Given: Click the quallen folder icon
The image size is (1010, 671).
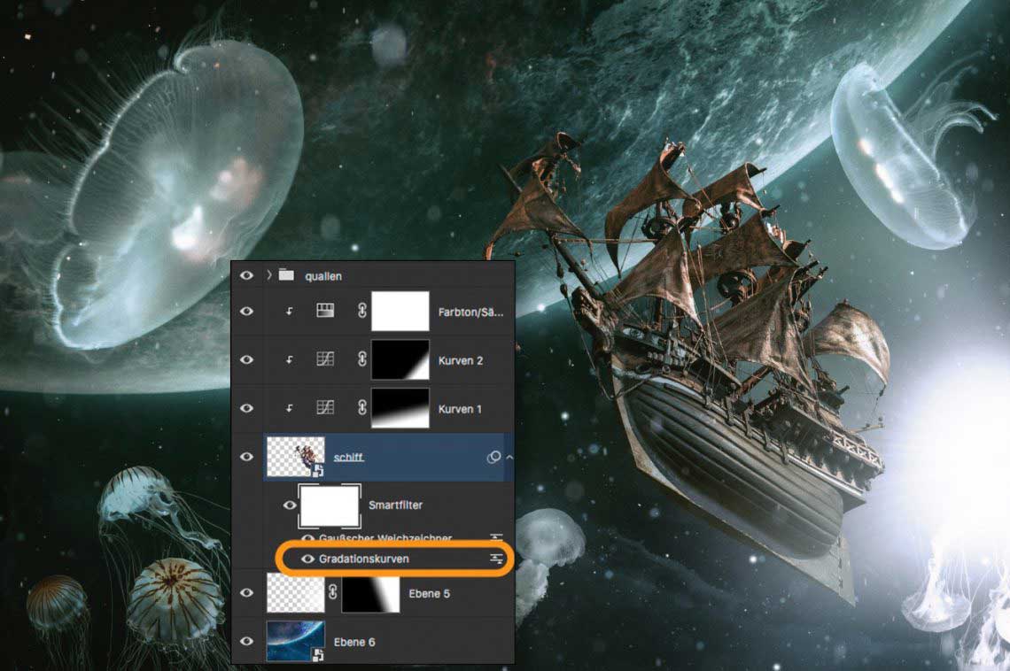Looking at the screenshot, I should click(x=287, y=275).
